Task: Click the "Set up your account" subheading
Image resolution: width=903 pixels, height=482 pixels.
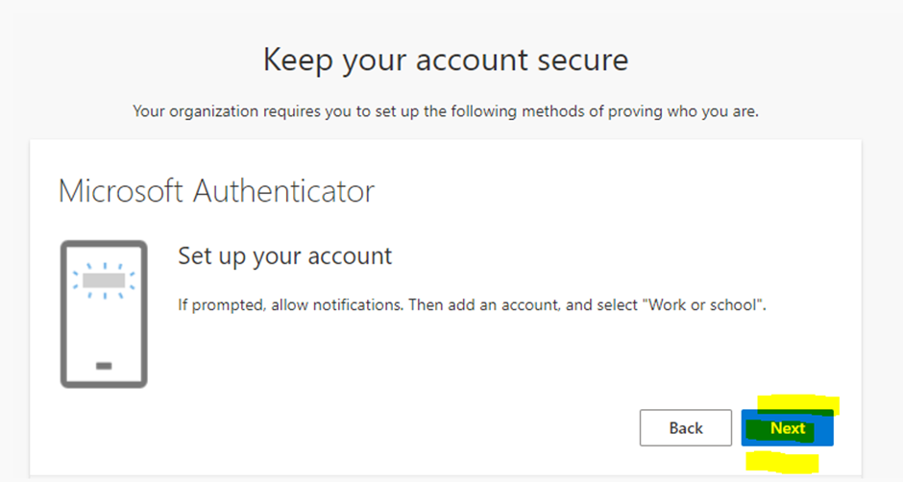Action: 284,256
